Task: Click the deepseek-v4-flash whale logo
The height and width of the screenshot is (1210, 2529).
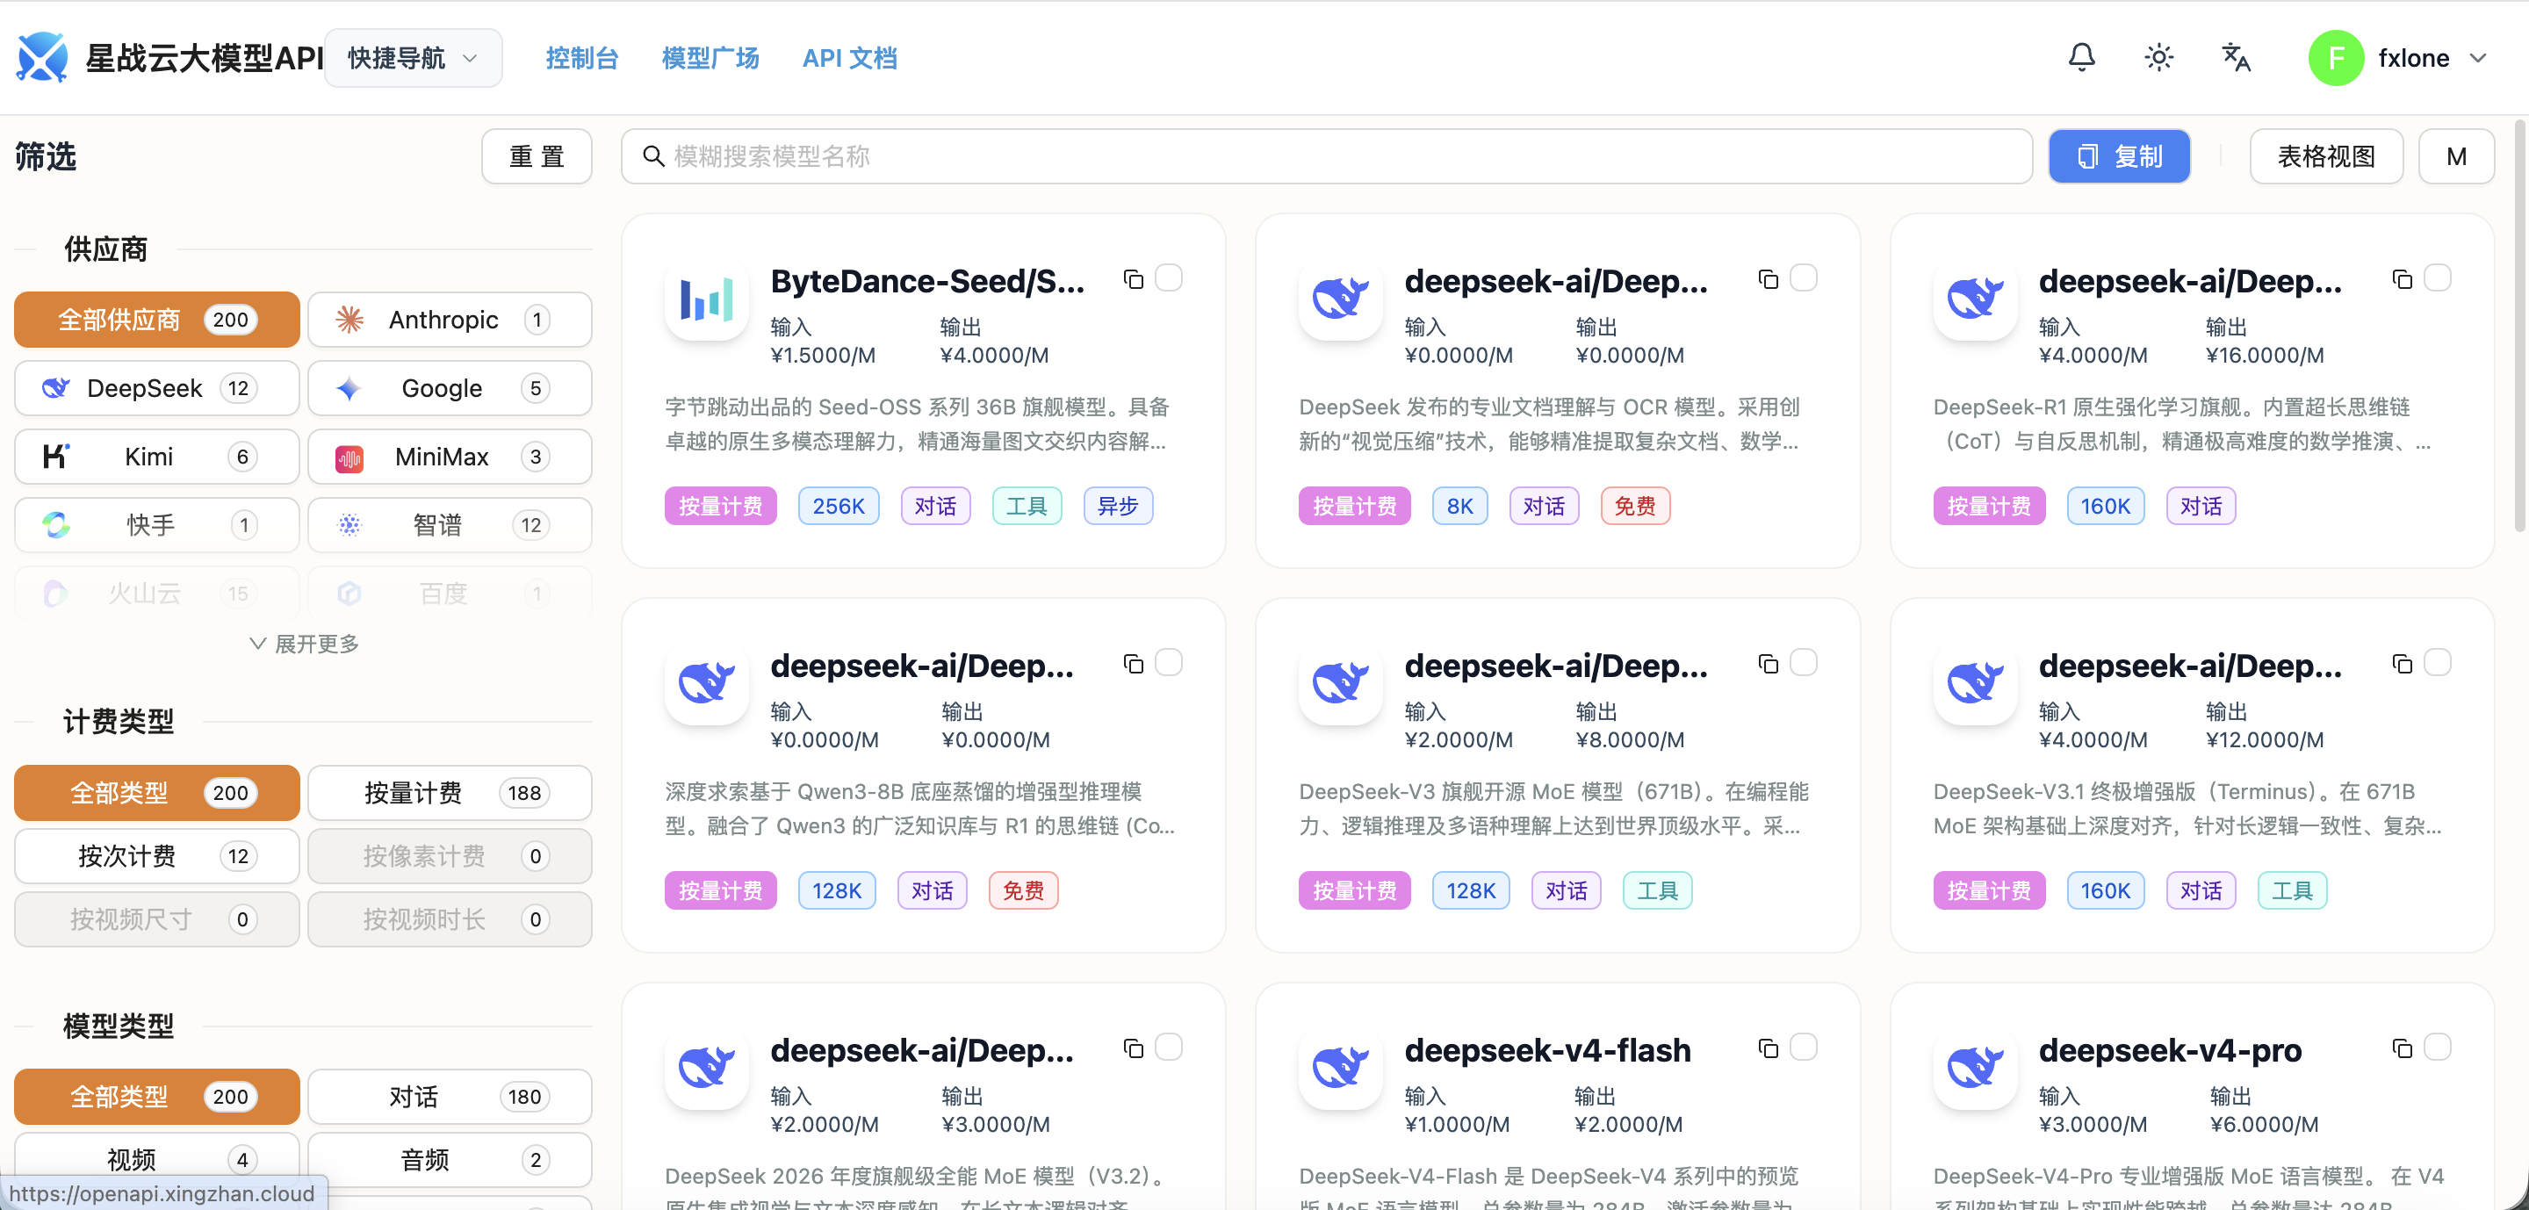Action: coord(1341,1068)
